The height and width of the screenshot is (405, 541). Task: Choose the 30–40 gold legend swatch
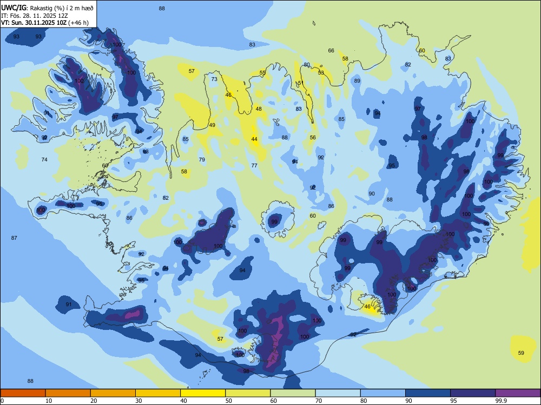pos(158,393)
